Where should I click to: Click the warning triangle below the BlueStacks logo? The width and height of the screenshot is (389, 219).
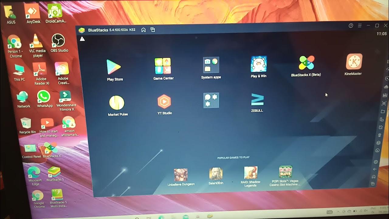(82, 39)
